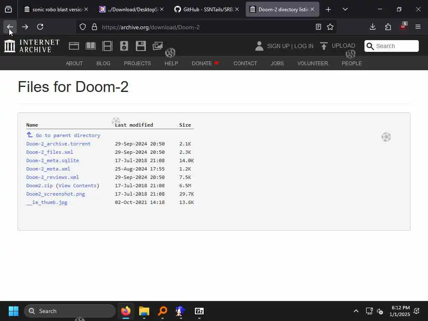Screen dimensions: 428x321
Task: Click View Contents for Doom2.zip
Action: pyautogui.click(x=77, y=186)
